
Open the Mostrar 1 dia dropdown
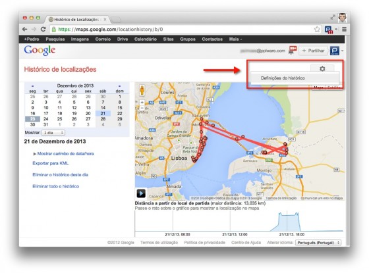click(53, 133)
